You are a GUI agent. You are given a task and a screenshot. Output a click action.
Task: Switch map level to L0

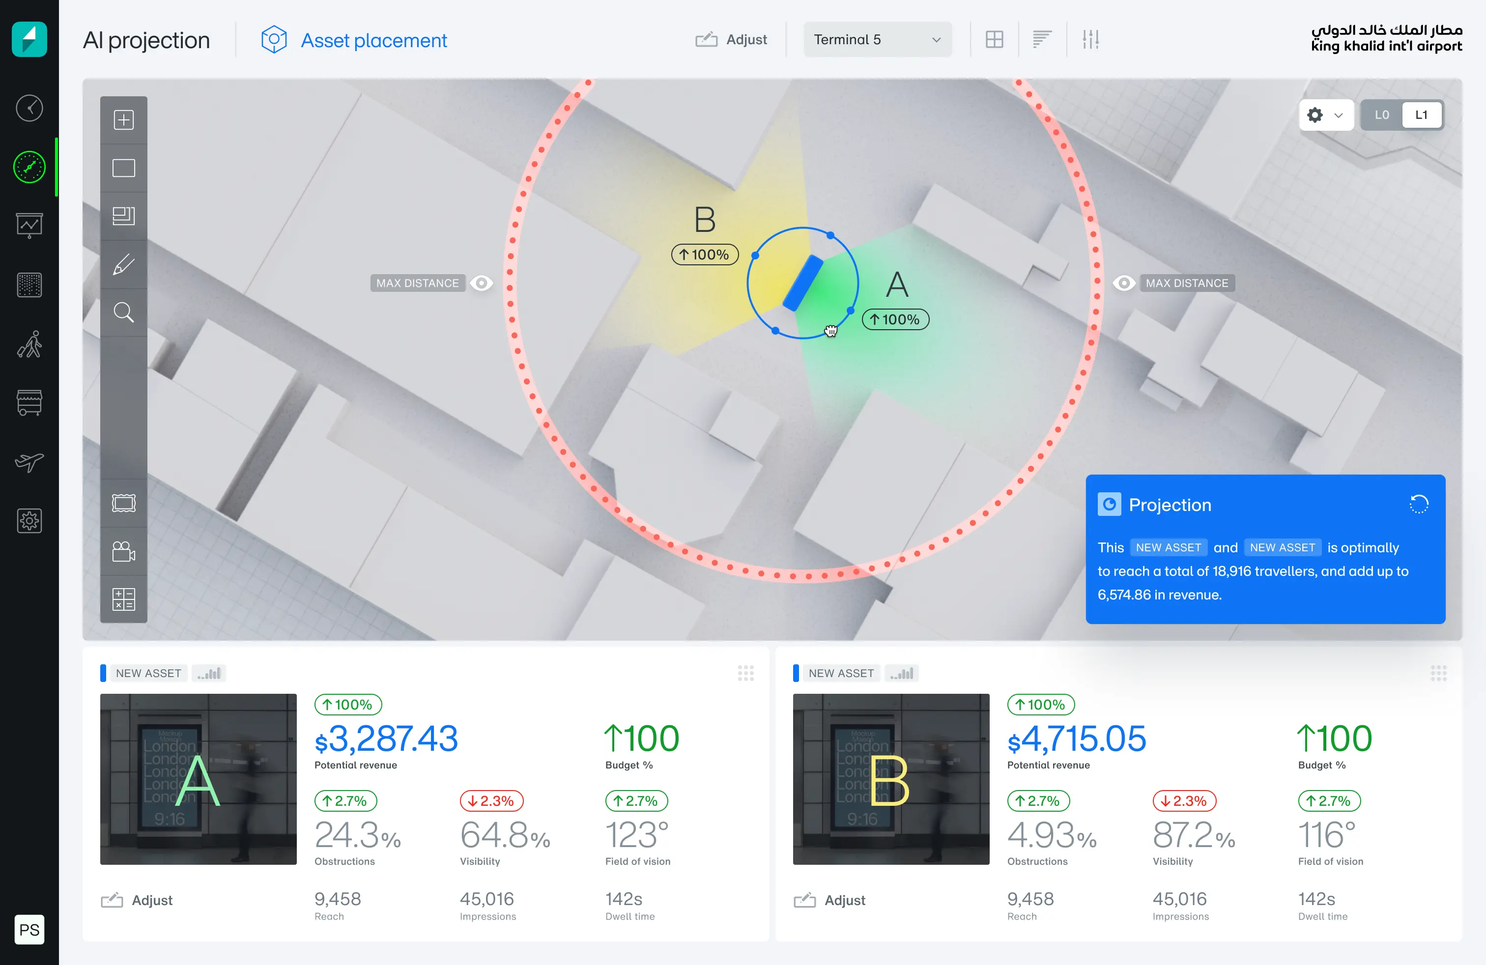(1381, 115)
